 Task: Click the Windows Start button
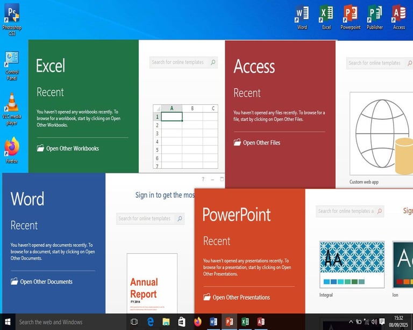point(8,321)
